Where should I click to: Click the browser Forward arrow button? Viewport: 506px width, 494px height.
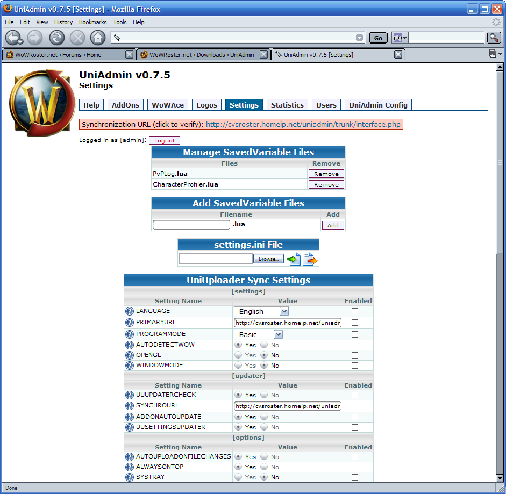point(35,38)
